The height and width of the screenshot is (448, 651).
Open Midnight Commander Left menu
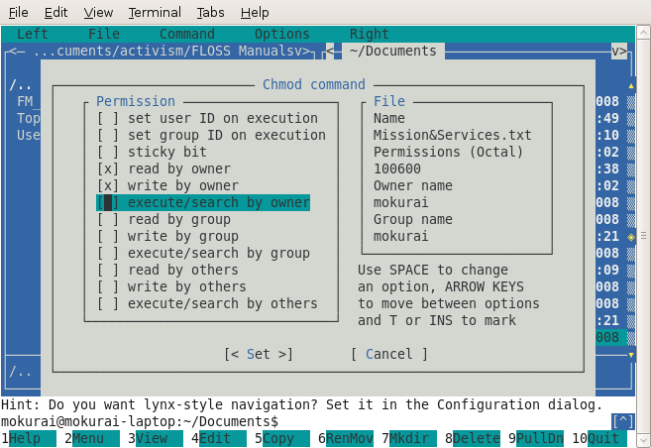pos(33,34)
